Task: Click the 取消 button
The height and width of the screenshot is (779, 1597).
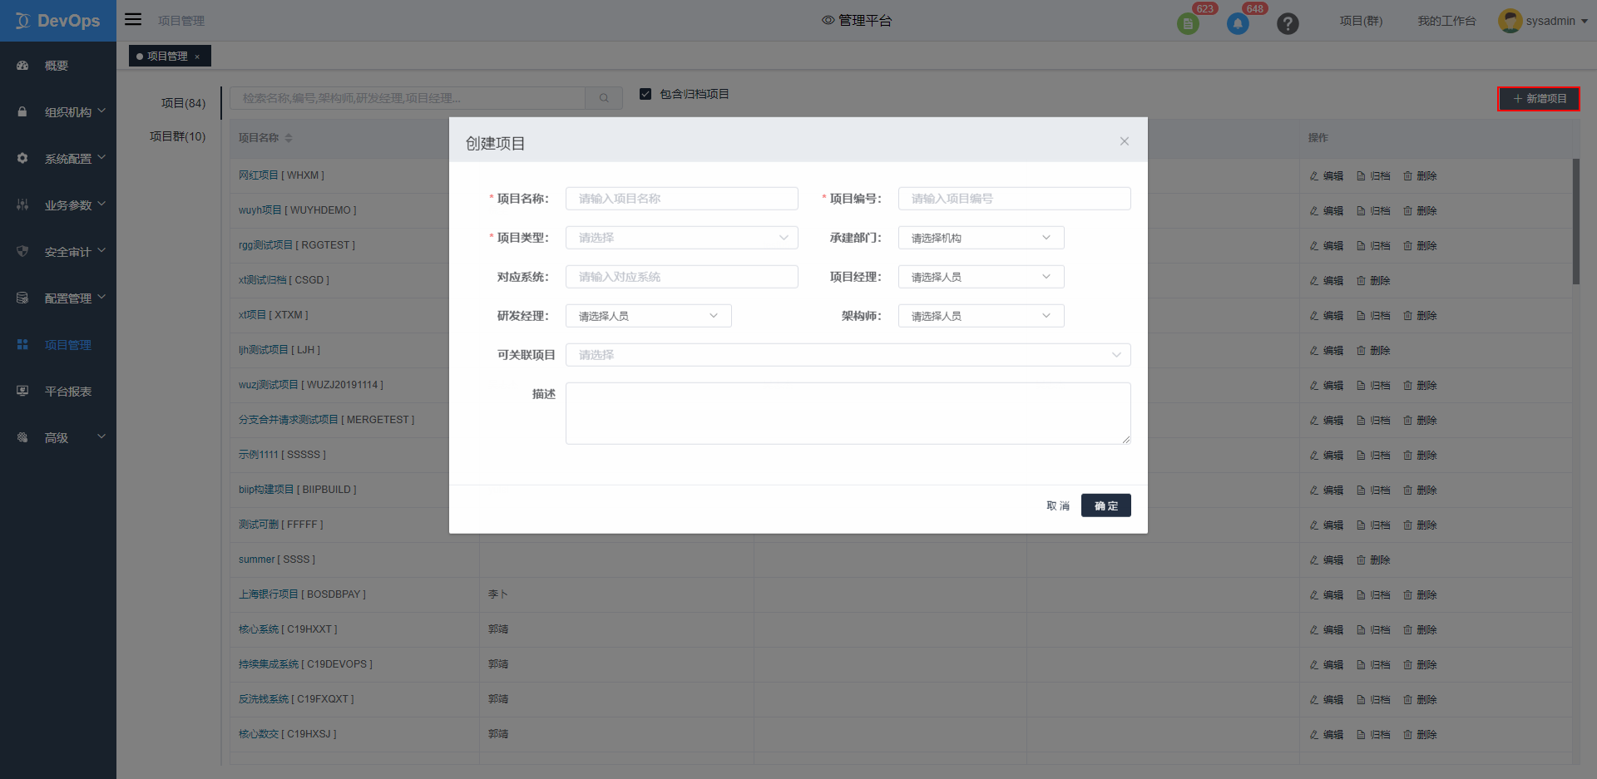Action: [1058, 505]
